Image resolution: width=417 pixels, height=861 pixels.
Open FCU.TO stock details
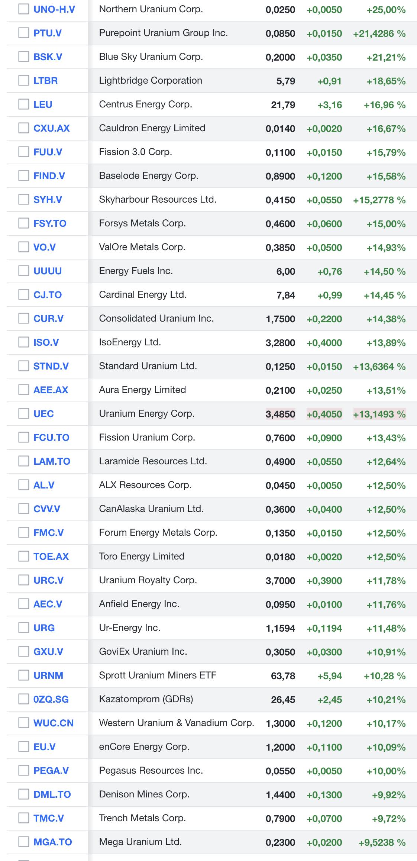(51, 438)
